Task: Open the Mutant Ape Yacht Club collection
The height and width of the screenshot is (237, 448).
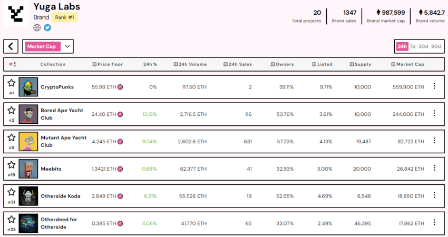Action: tap(64, 141)
